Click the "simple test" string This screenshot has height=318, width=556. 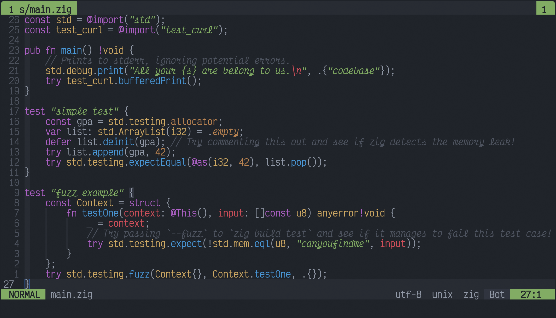(x=85, y=111)
